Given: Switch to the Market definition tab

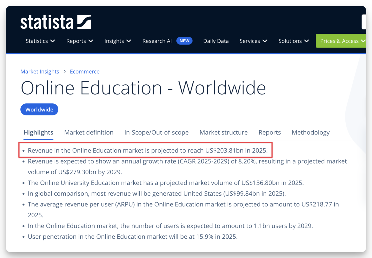Looking at the screenshot, I should (89, 132).
